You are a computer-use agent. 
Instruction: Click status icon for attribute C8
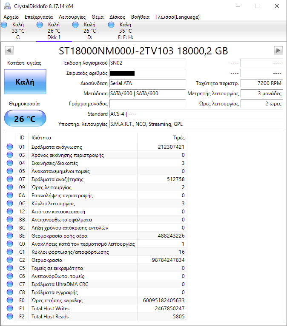click(x=10, y=292)
